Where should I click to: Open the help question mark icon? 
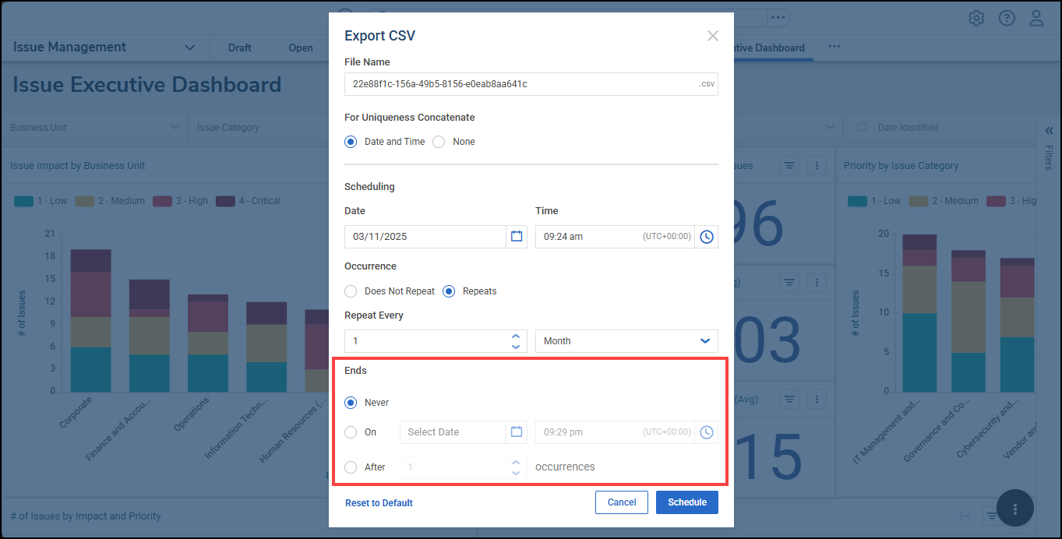[x=1007, y=18]
